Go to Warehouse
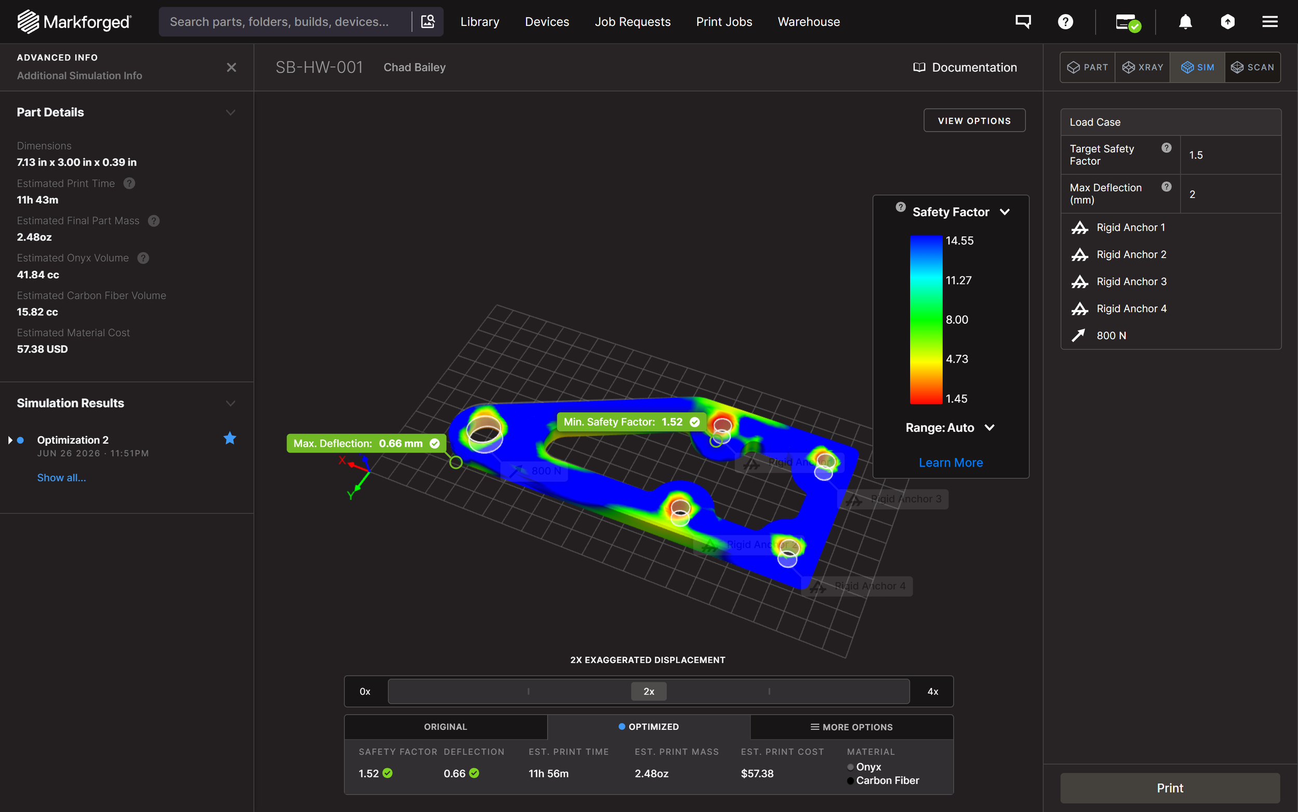This screenshot has height=812, width=1298. tap(808, 21)
